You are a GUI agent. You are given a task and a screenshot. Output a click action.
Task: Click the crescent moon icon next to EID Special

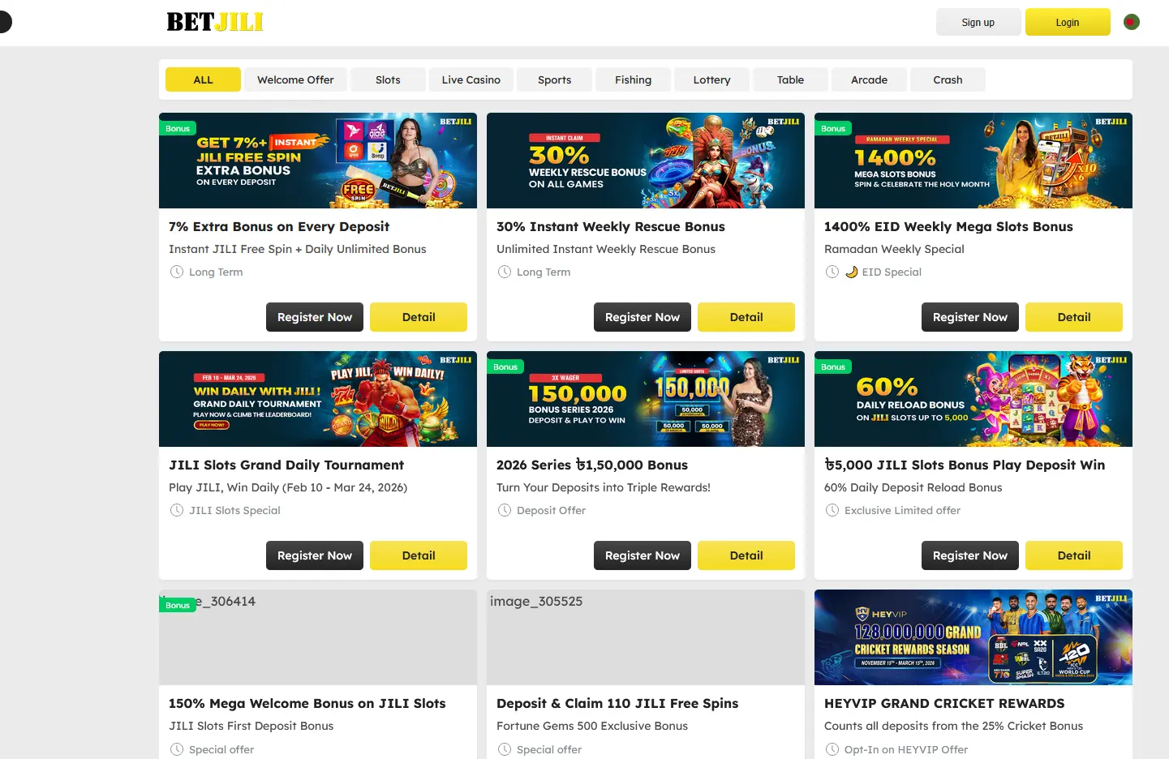[x=852, y=272]
